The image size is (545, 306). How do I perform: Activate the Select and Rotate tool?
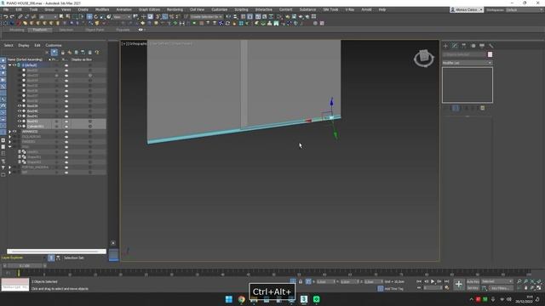[96, 17]
